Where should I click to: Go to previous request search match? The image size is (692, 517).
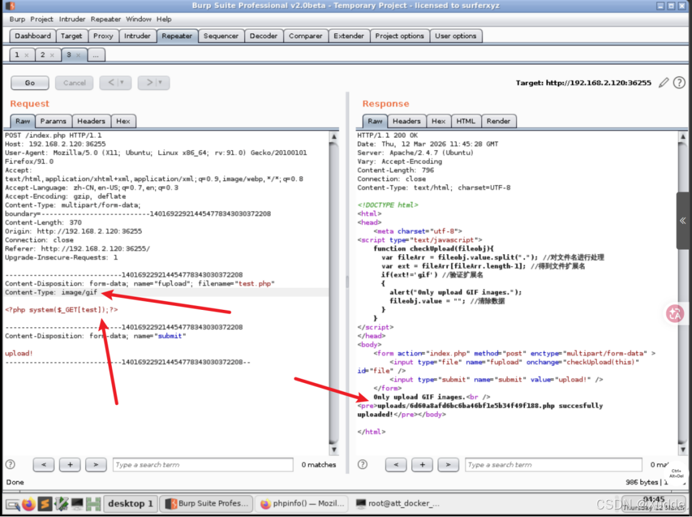[x=43, y=464]
